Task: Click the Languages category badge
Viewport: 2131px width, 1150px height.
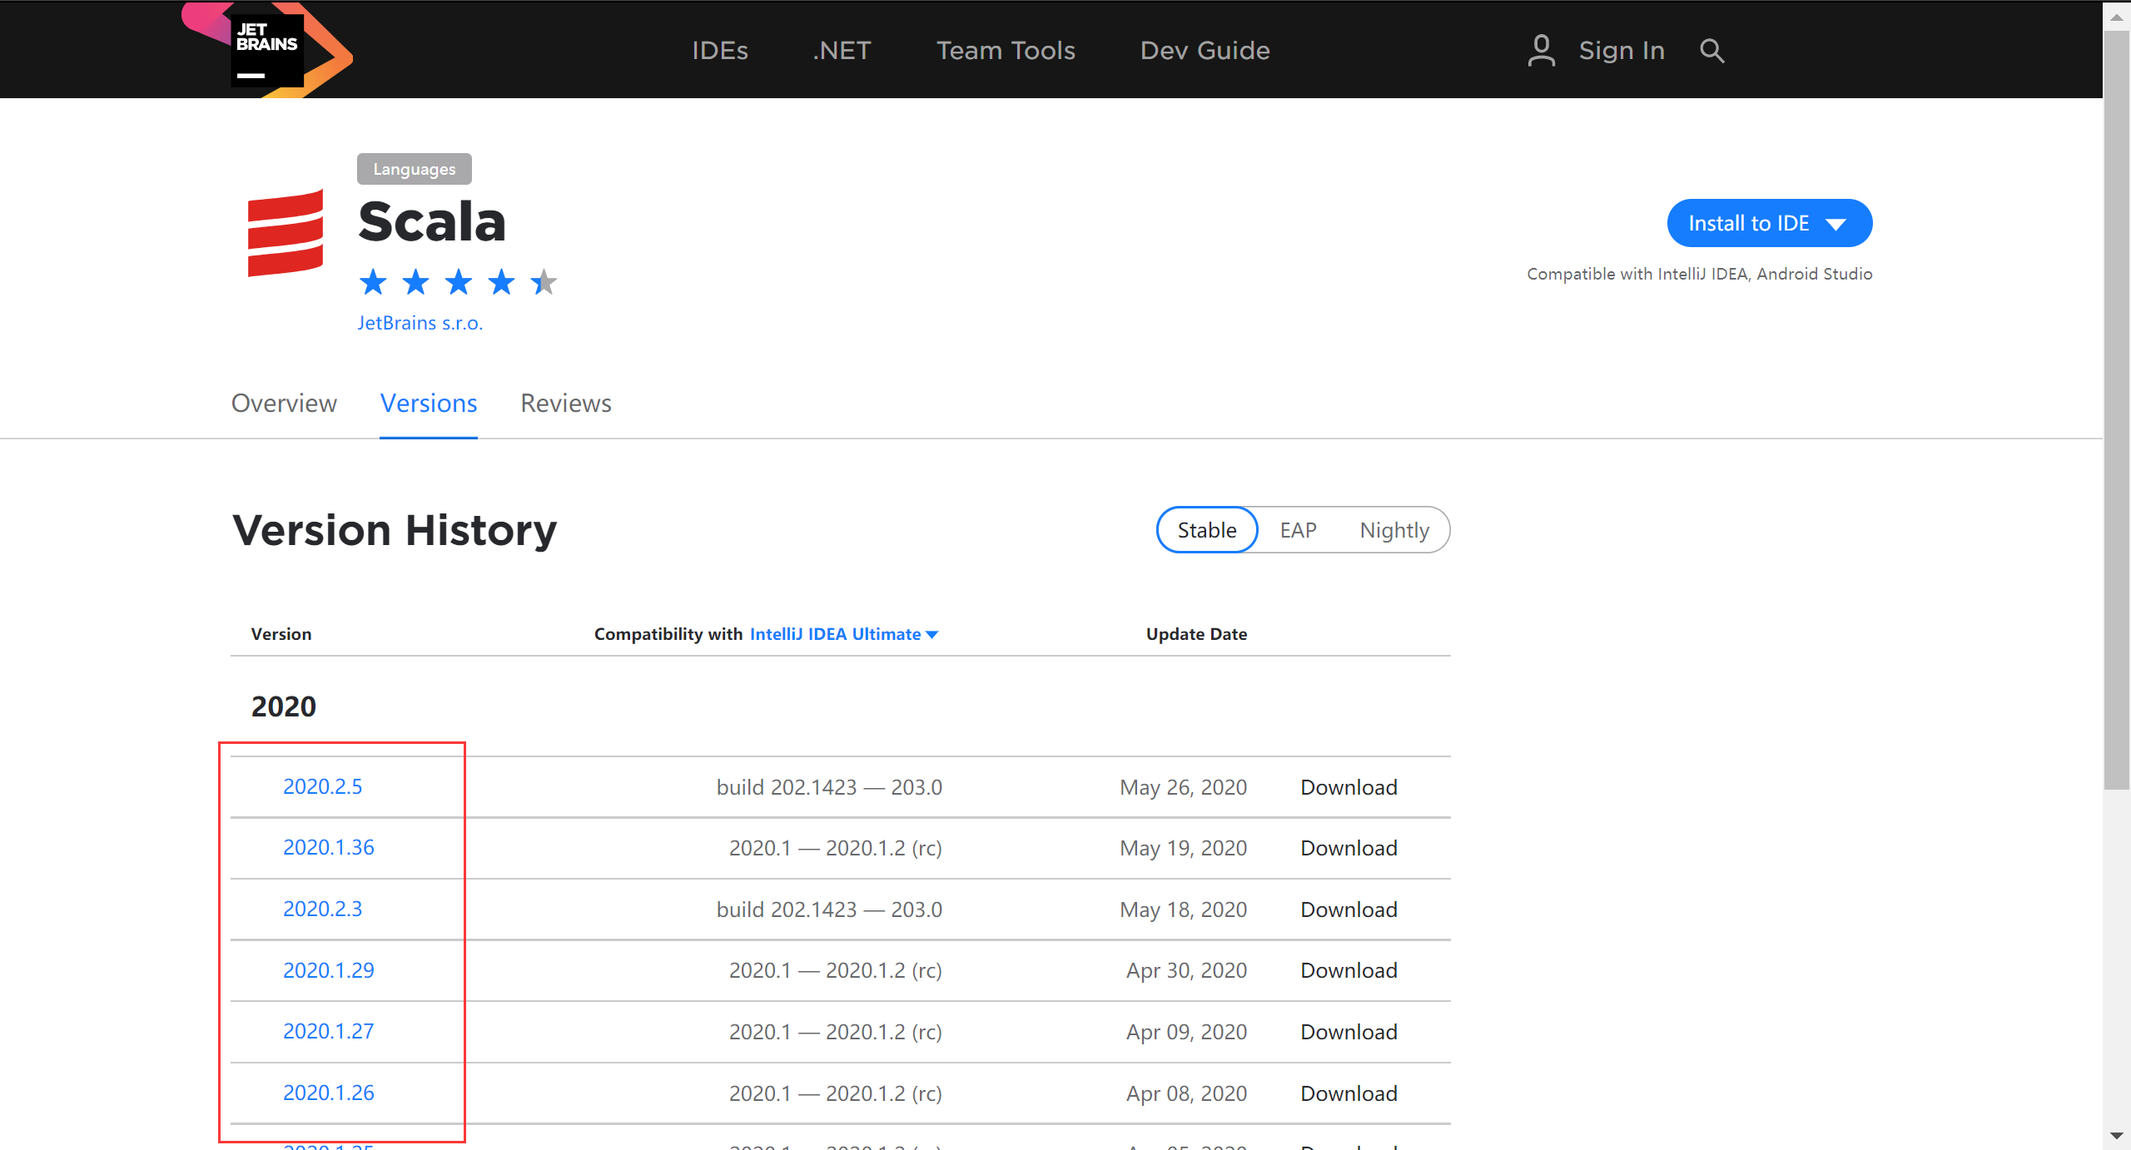Action: coord(414,169)
